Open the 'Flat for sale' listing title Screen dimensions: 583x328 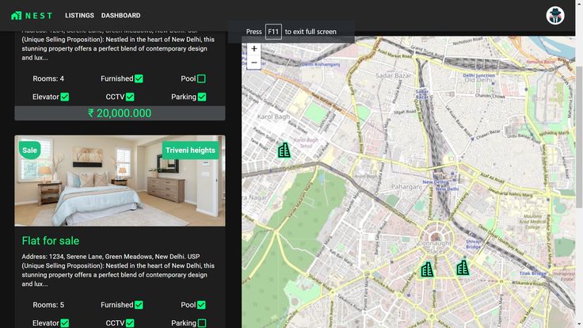pos(51,241)
